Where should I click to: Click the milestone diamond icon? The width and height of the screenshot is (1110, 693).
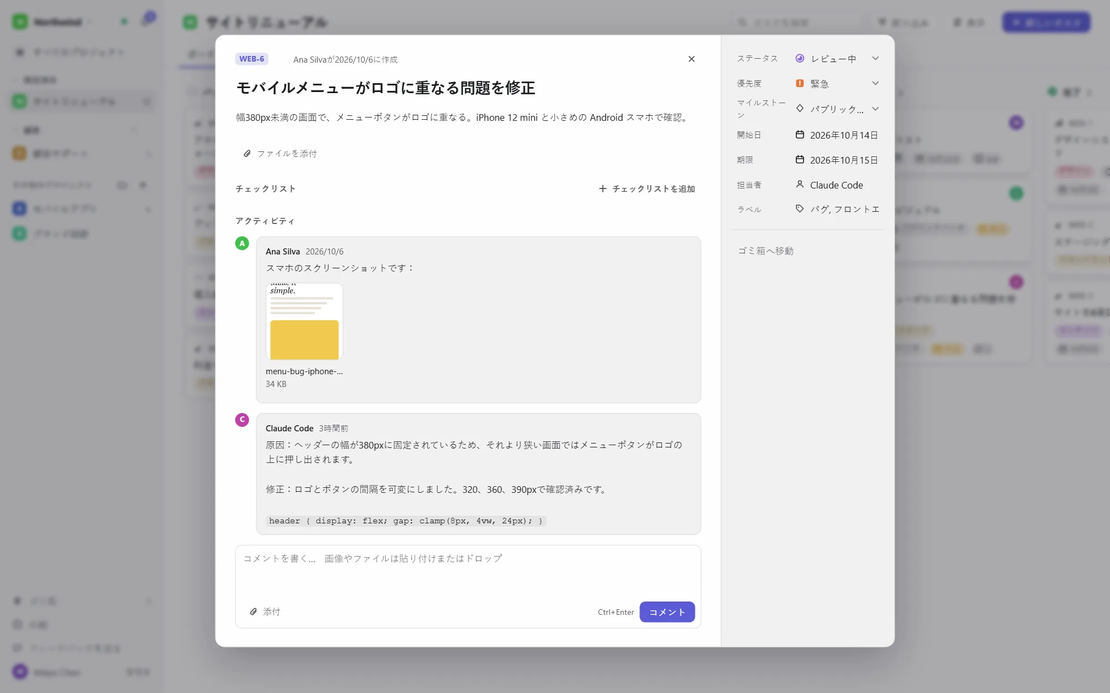pos(800,109)
